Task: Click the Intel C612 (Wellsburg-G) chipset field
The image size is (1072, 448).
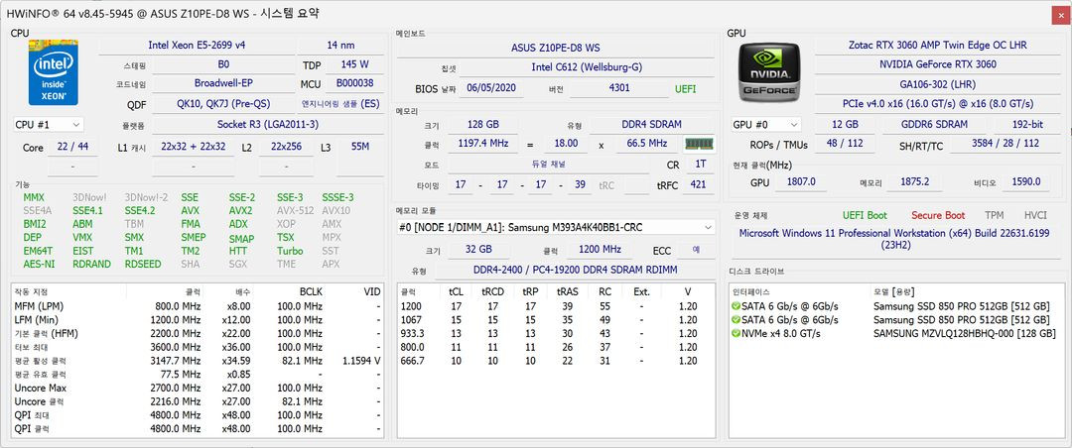Action: (587, 67)
